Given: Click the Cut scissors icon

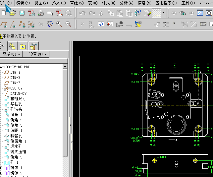Looking at the screenshot, I should (x=101, y=13).
